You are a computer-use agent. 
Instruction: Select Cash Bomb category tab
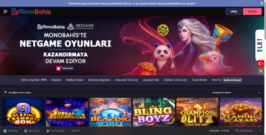pos(199,80)
